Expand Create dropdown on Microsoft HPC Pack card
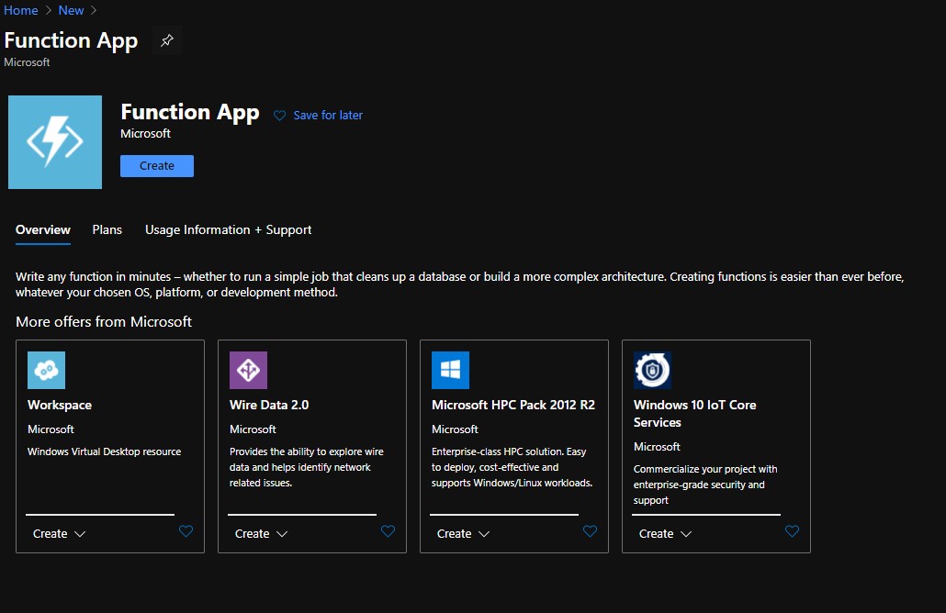The height and width of the screenshot is (613, 946). [463, 534]
